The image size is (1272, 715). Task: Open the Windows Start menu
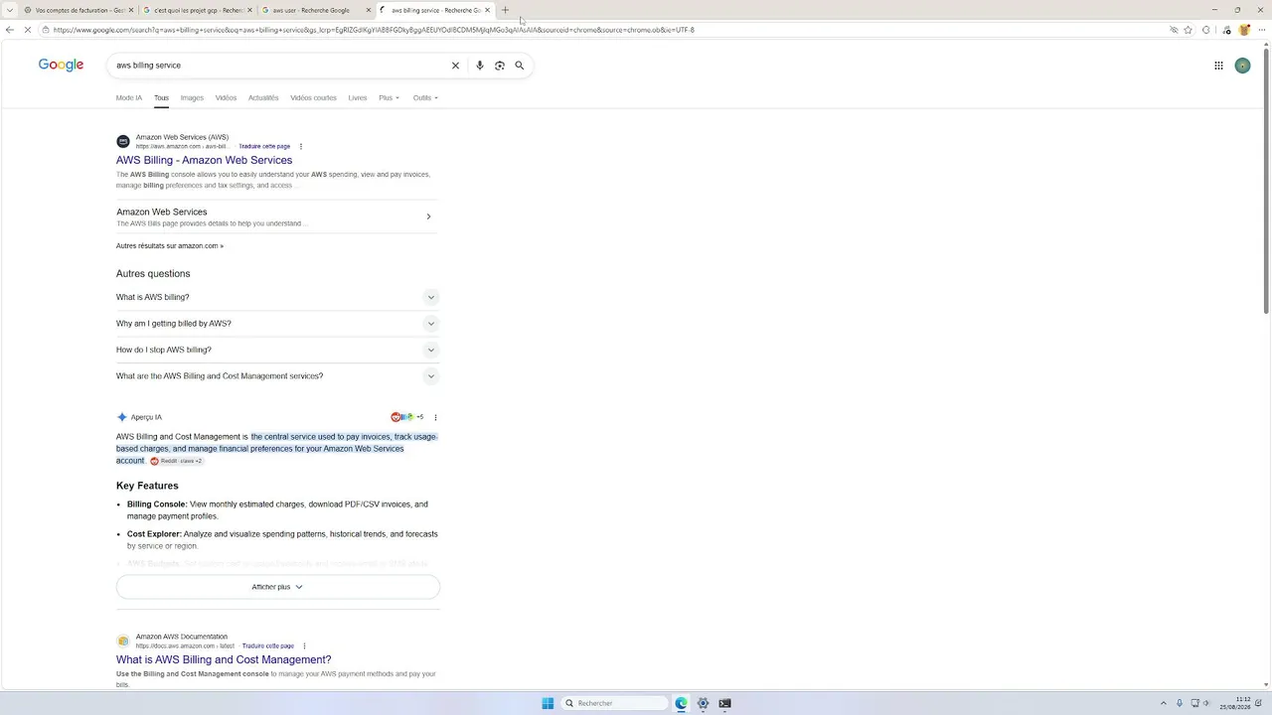click(548, 703)
